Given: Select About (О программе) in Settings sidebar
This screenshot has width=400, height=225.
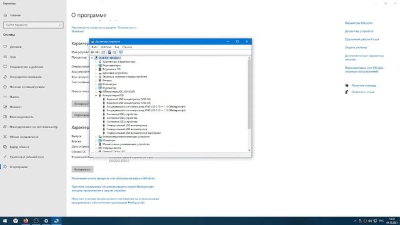Looking at the screenshot, I should tap(33, 167).
